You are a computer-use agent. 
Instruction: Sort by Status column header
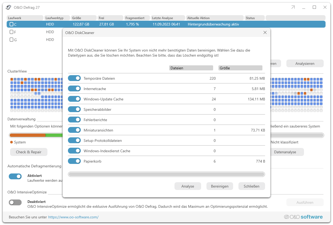(x=255, y=18)
